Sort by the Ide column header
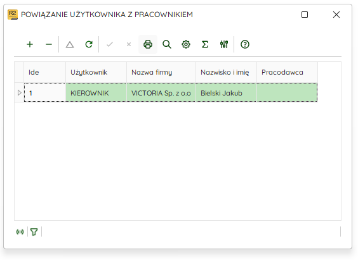The width and height of the screenshot is (358, 260). coord(44,72)
